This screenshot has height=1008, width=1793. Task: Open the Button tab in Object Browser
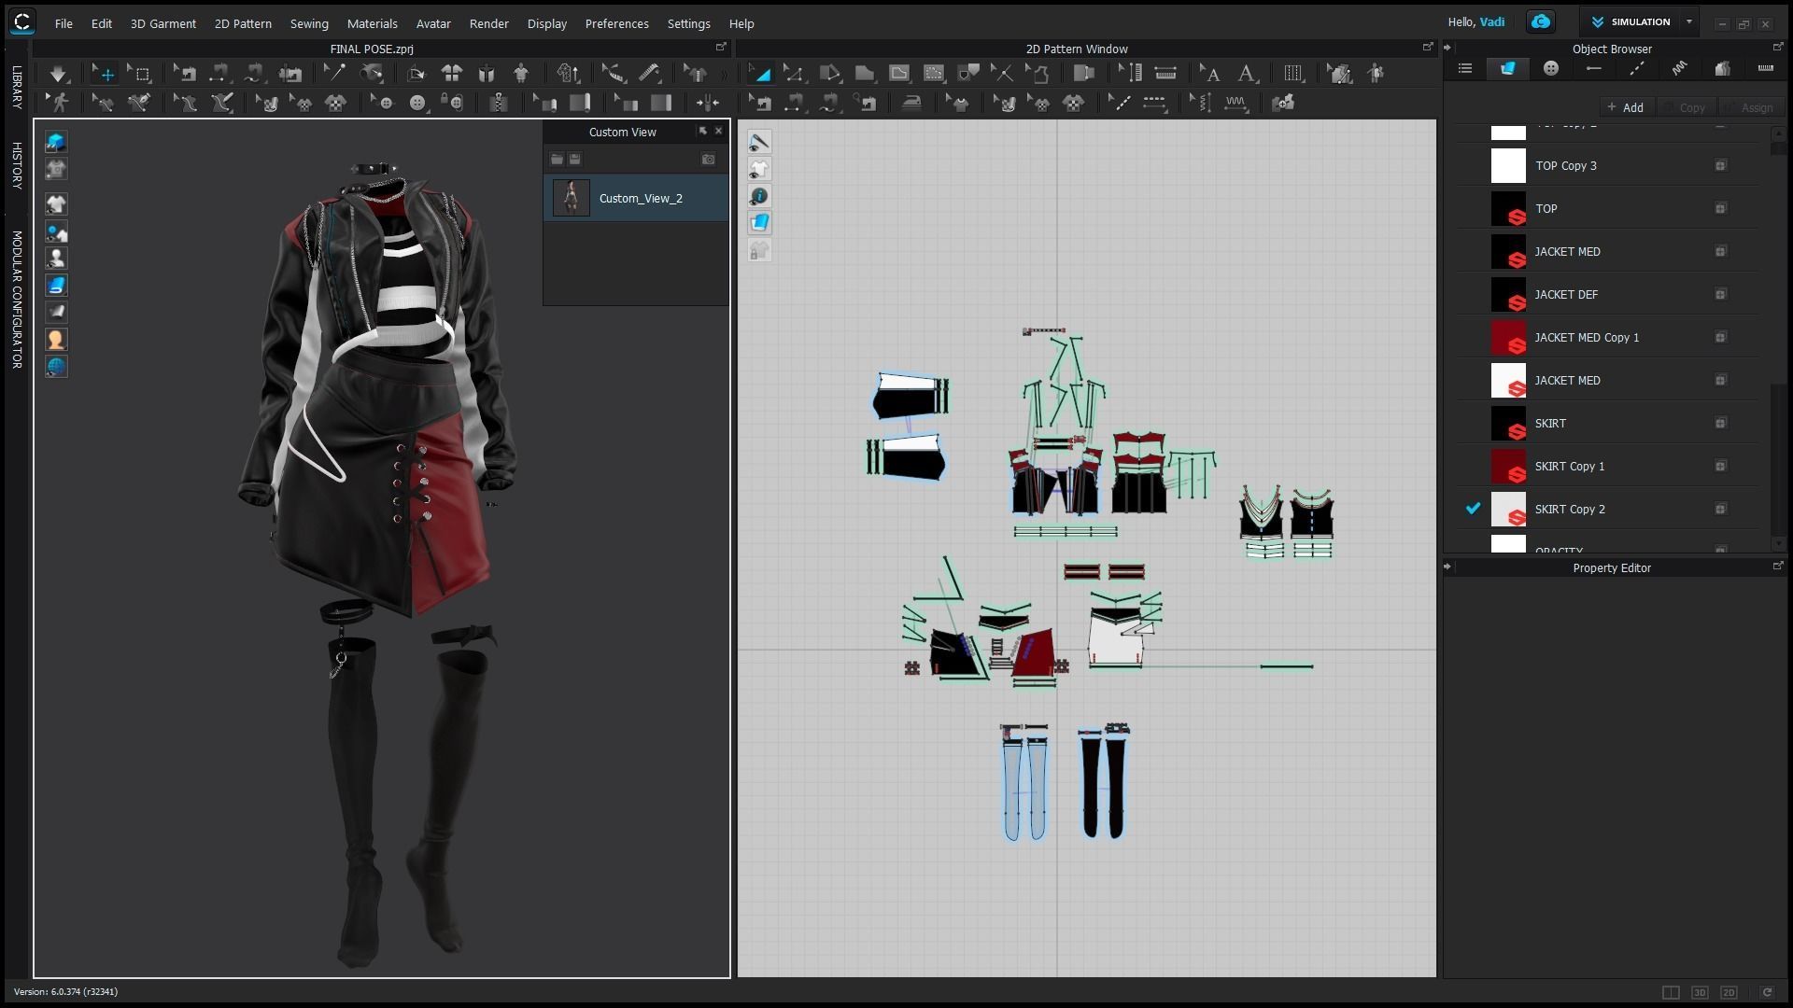[x=1551, y=68]
